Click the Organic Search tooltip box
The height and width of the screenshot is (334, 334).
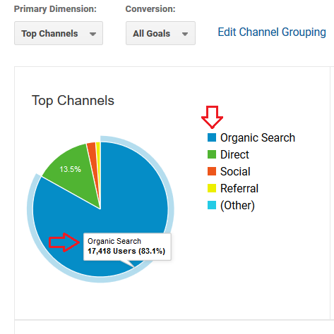click(127, 247)
